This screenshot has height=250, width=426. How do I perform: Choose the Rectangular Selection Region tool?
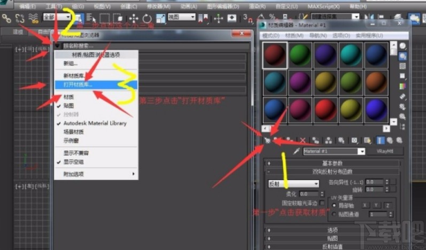point(104,19)
